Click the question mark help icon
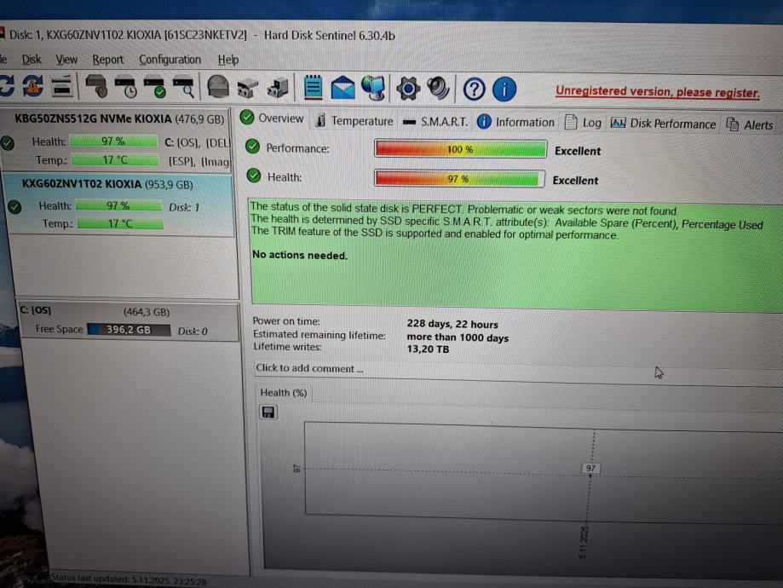This screenshot has width=783, height=588. [x=474, y=89]
